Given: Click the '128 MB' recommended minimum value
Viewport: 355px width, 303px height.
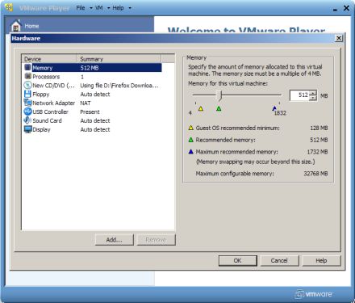Looking at the screenshot, I should pyautogui.click(x=319, y=128).
